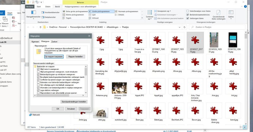Click properties icon in quick access toolbar

click(33, 2)
